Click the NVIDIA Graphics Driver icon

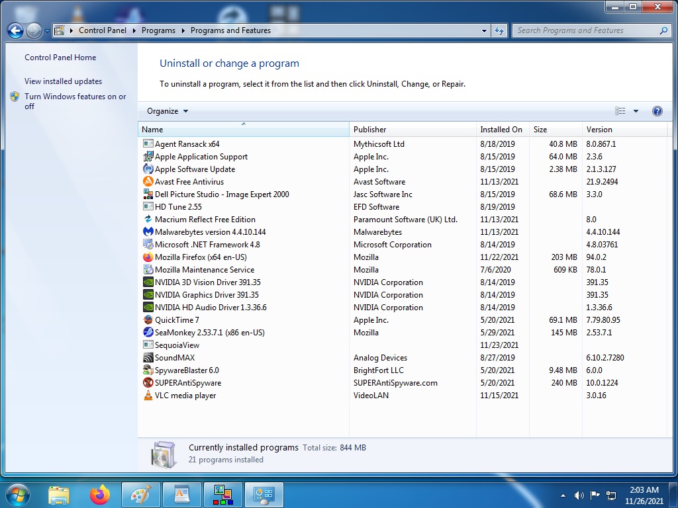pos(148,294)
